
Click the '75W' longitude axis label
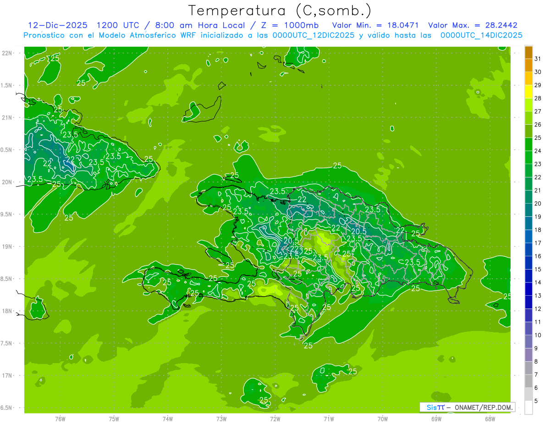pos(114,419)
